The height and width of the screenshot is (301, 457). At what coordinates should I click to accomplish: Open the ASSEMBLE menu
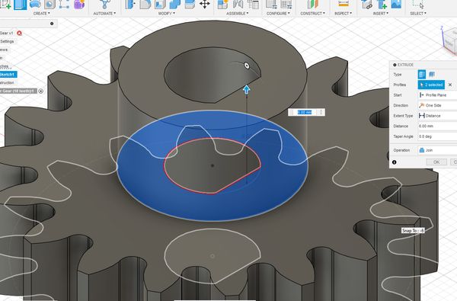[x=237, y=14]
